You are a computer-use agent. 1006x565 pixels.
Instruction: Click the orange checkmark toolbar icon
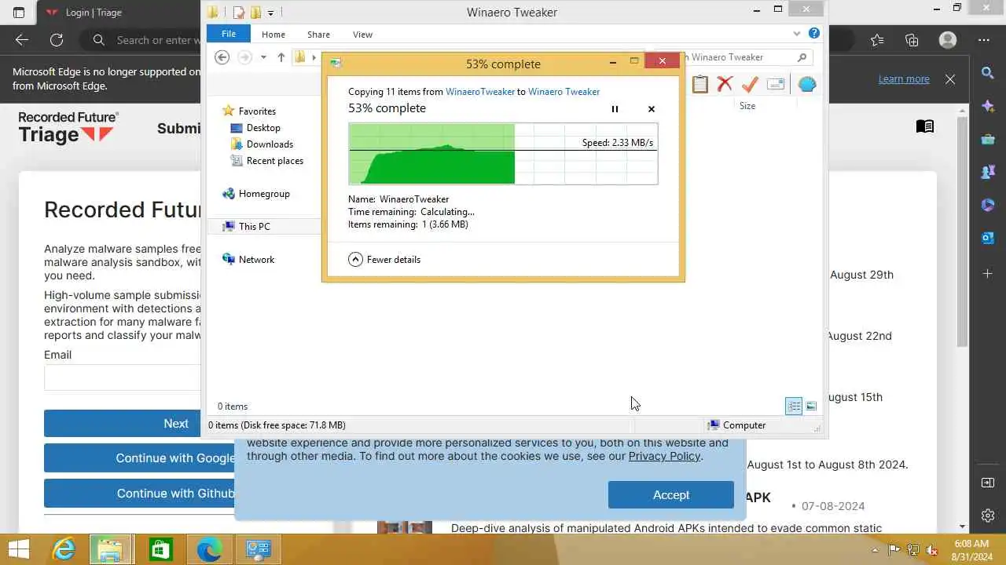tap(750, 84)
